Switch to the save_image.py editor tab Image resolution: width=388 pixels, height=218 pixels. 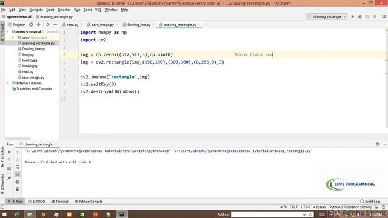click(102, 25)
